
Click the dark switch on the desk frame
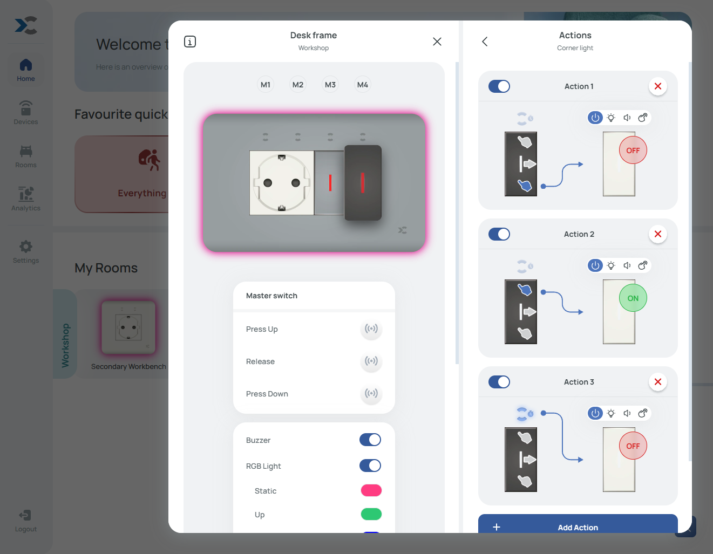(363, 183)
